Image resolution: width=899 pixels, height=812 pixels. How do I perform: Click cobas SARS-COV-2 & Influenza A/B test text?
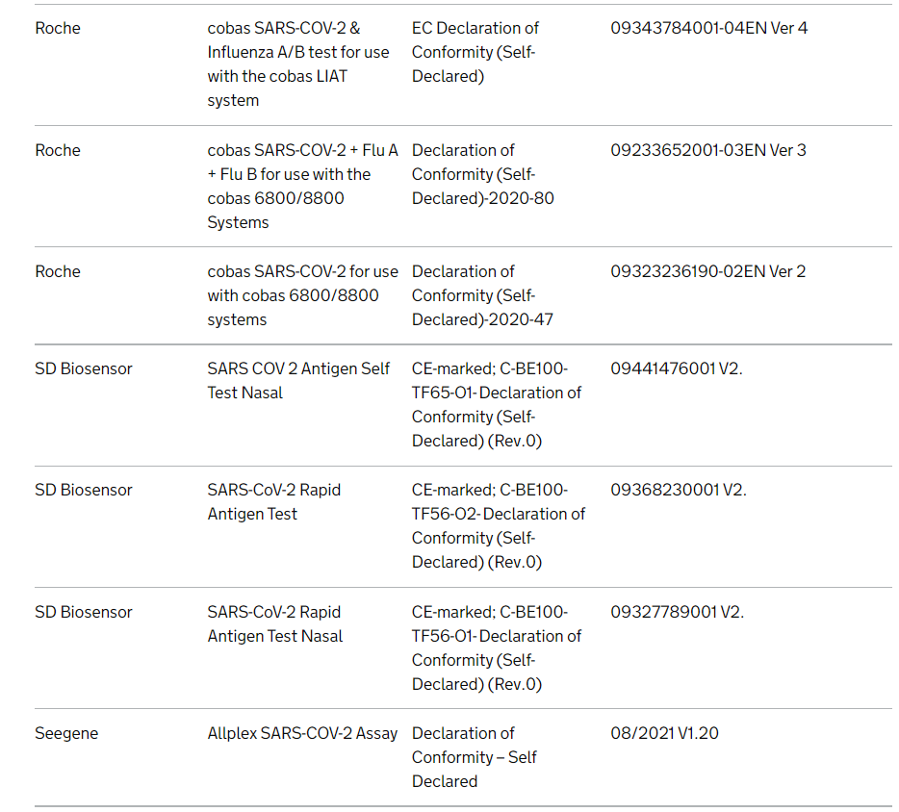coord(298,64)
